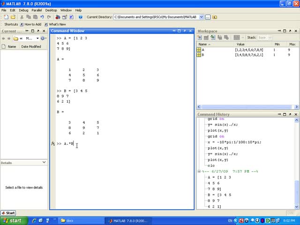This screenshot has width=300, height=225.
Task: Open the Parallel menu
Action: tap(37, 10)
